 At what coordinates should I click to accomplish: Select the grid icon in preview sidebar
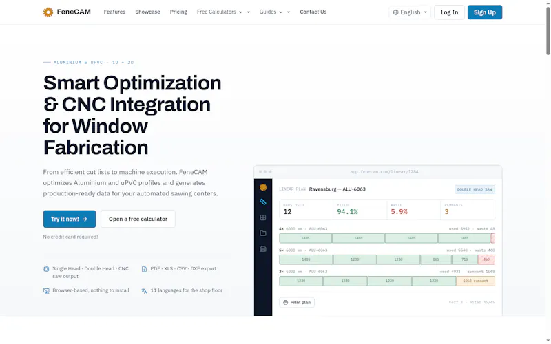tap(263, 217)
